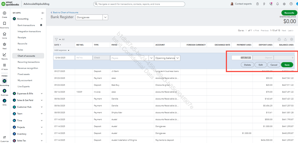Export the register using the upload icon
Screen dimensions: 298x143
tap(285, 39)
